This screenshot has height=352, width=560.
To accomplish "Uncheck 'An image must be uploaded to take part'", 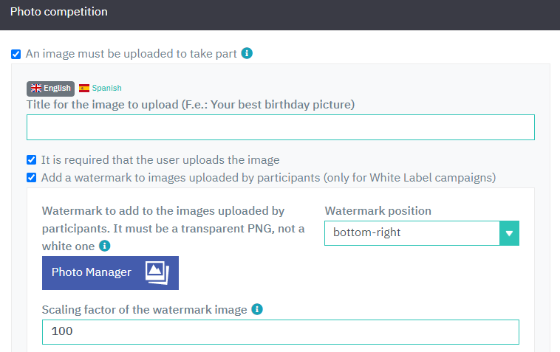I will [16, 54].
